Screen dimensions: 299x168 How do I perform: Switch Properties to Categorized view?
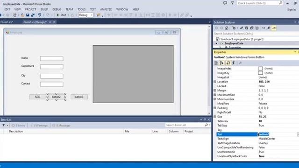216,63
